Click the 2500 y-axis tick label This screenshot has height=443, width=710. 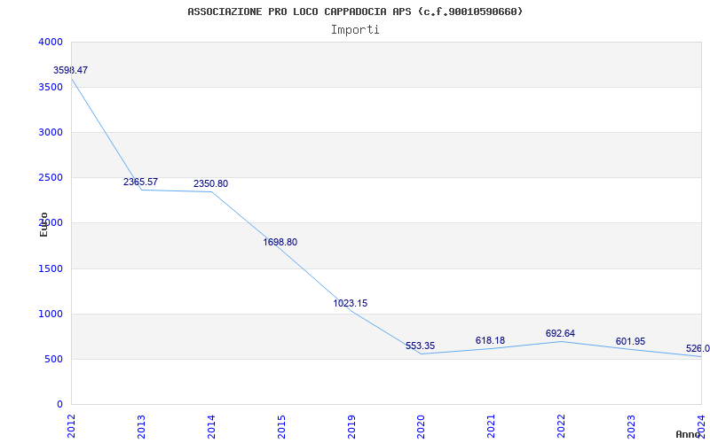51,178
